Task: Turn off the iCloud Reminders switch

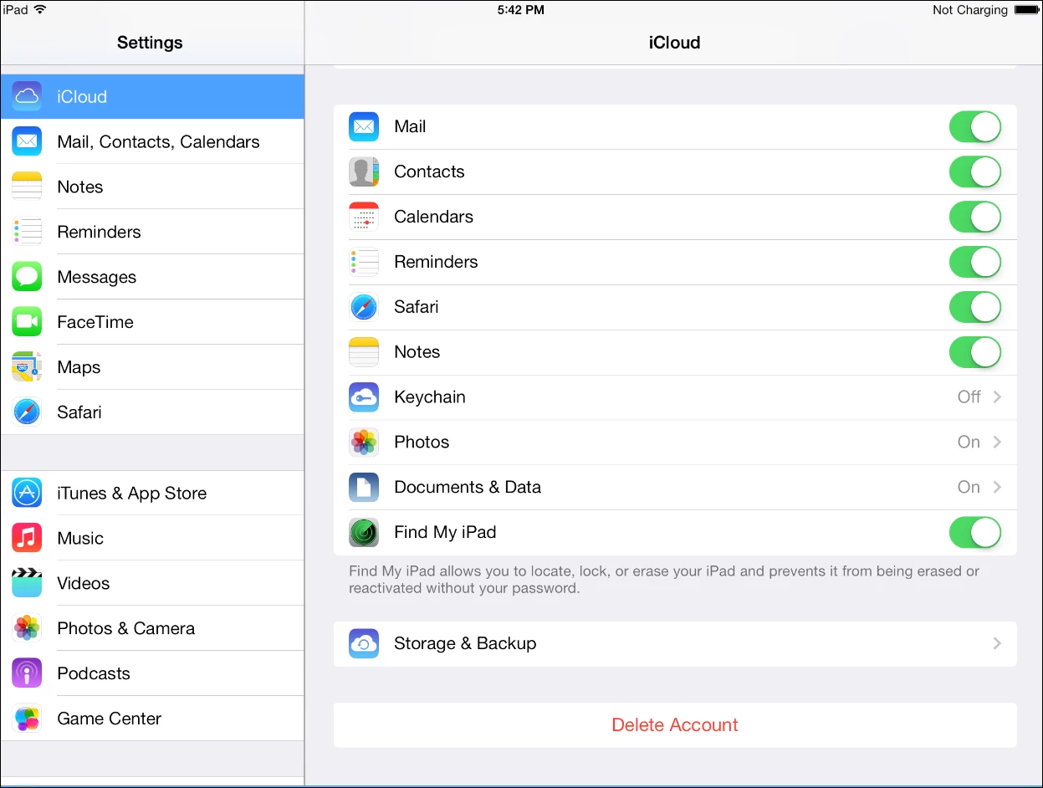Action: pos(975,263)
